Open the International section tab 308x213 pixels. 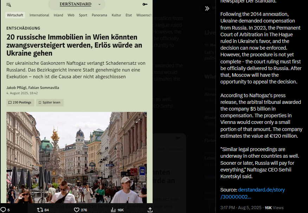(39, 15)
